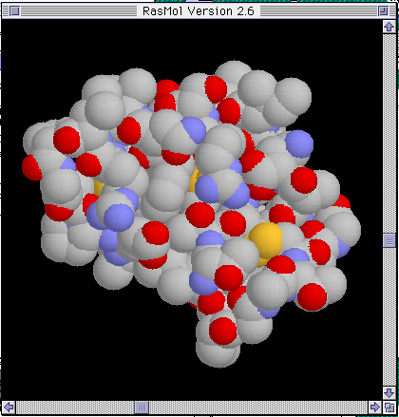Pick the lone blue nitrogen atom on the molecule's right edge
Image resolution: width=399 pixels, height=417 pixels.
point(299,143)
